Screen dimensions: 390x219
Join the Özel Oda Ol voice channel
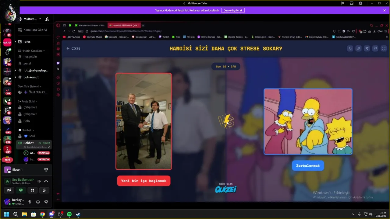pos(33,92)
